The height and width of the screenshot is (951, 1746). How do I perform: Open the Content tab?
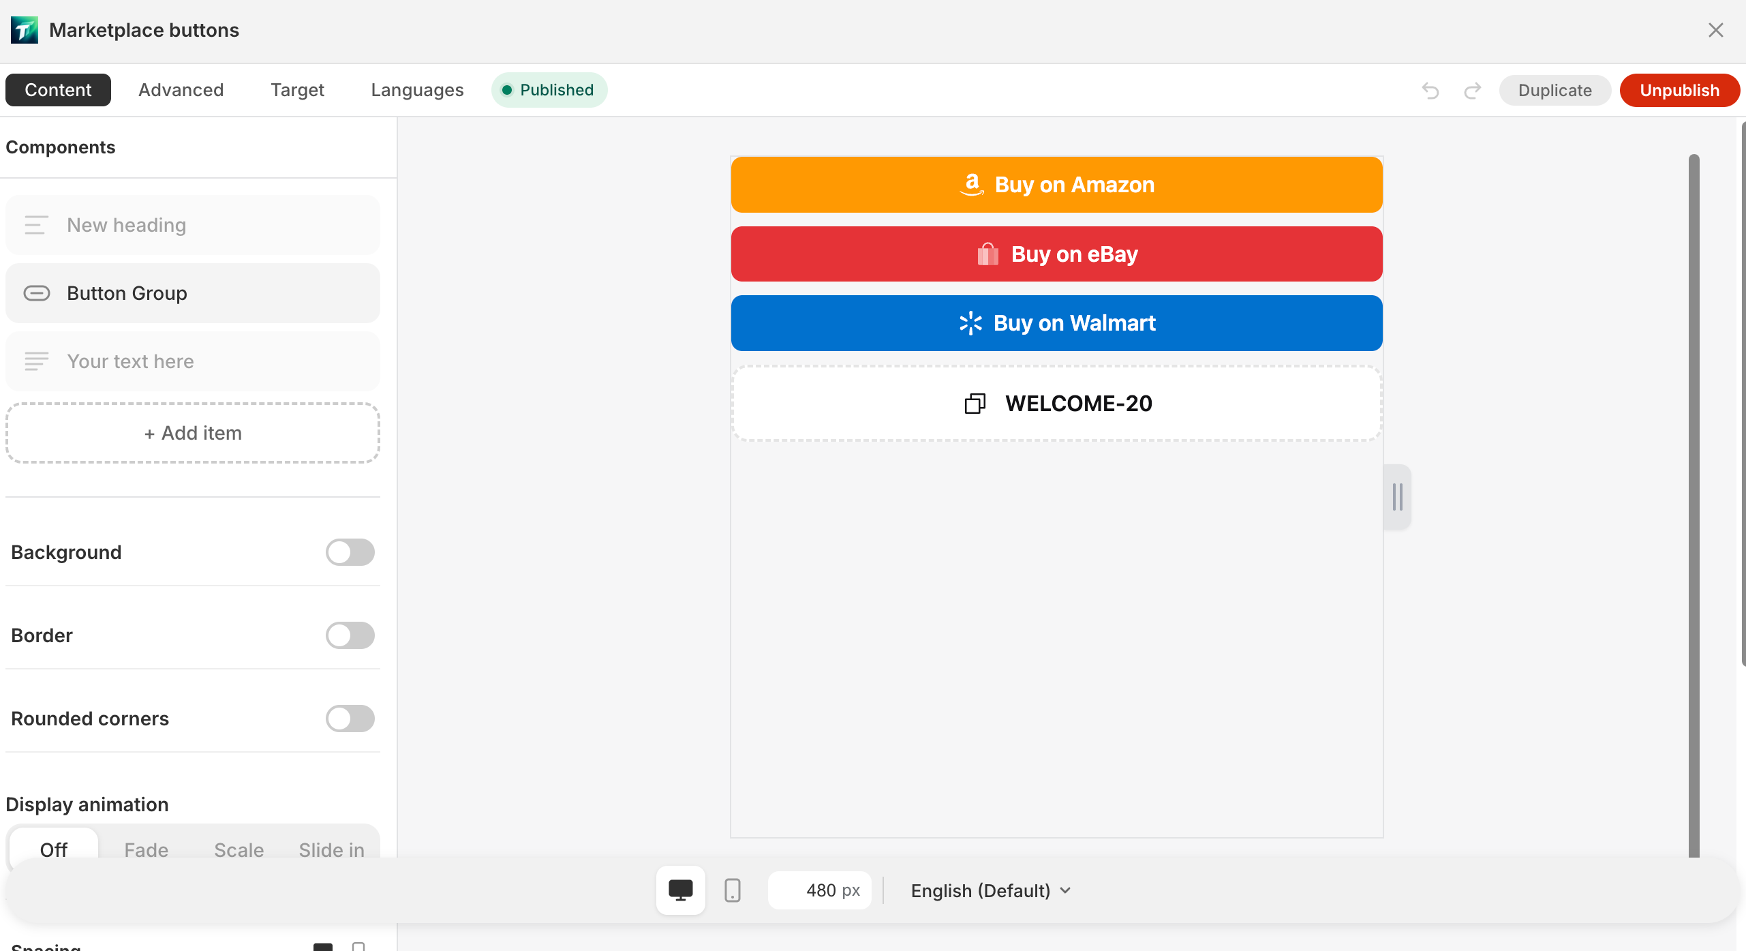[x=58, y=90]
